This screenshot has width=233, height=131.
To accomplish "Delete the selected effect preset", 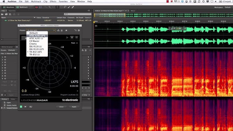I will (62, 30).
